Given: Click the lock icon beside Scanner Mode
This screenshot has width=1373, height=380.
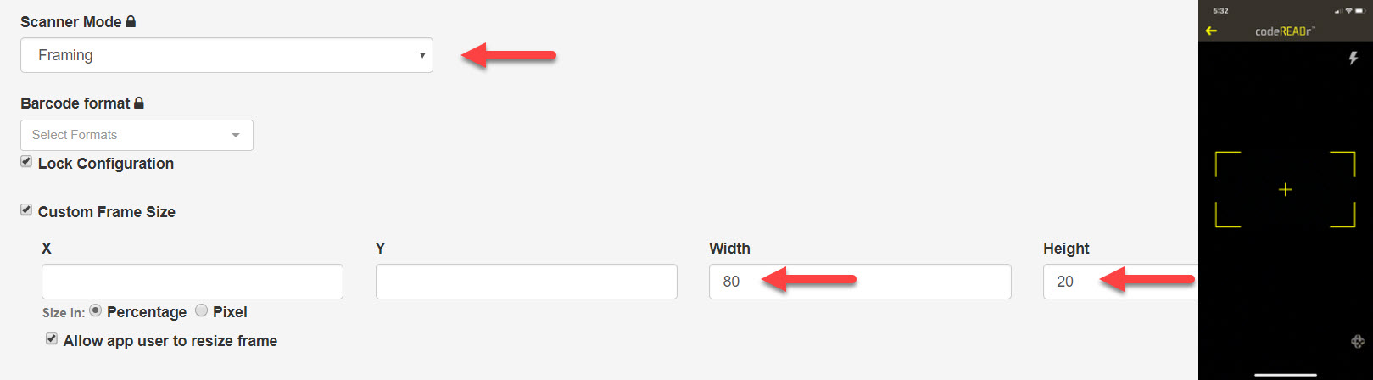Looking at the screenshot, I should point(131,21).
